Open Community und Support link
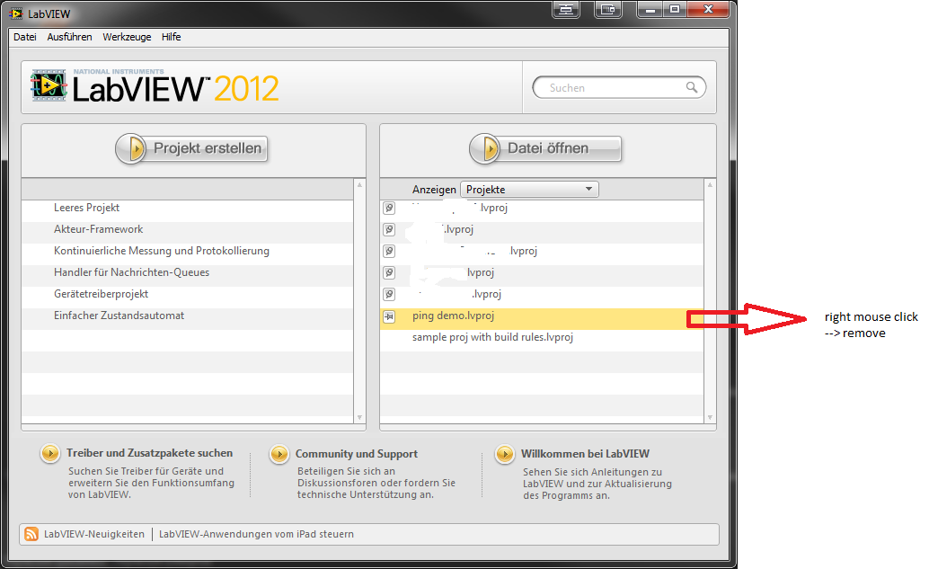The width and height of the screenshot is (929, 569). [x=357, y=453]
